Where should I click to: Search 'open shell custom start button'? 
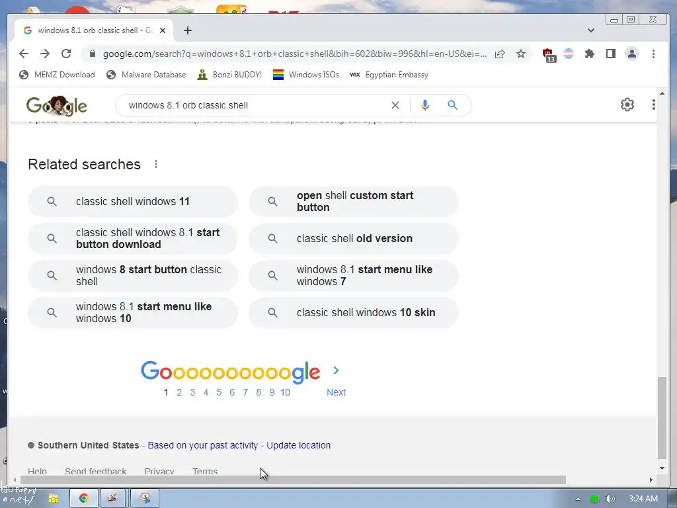(354, 201)
